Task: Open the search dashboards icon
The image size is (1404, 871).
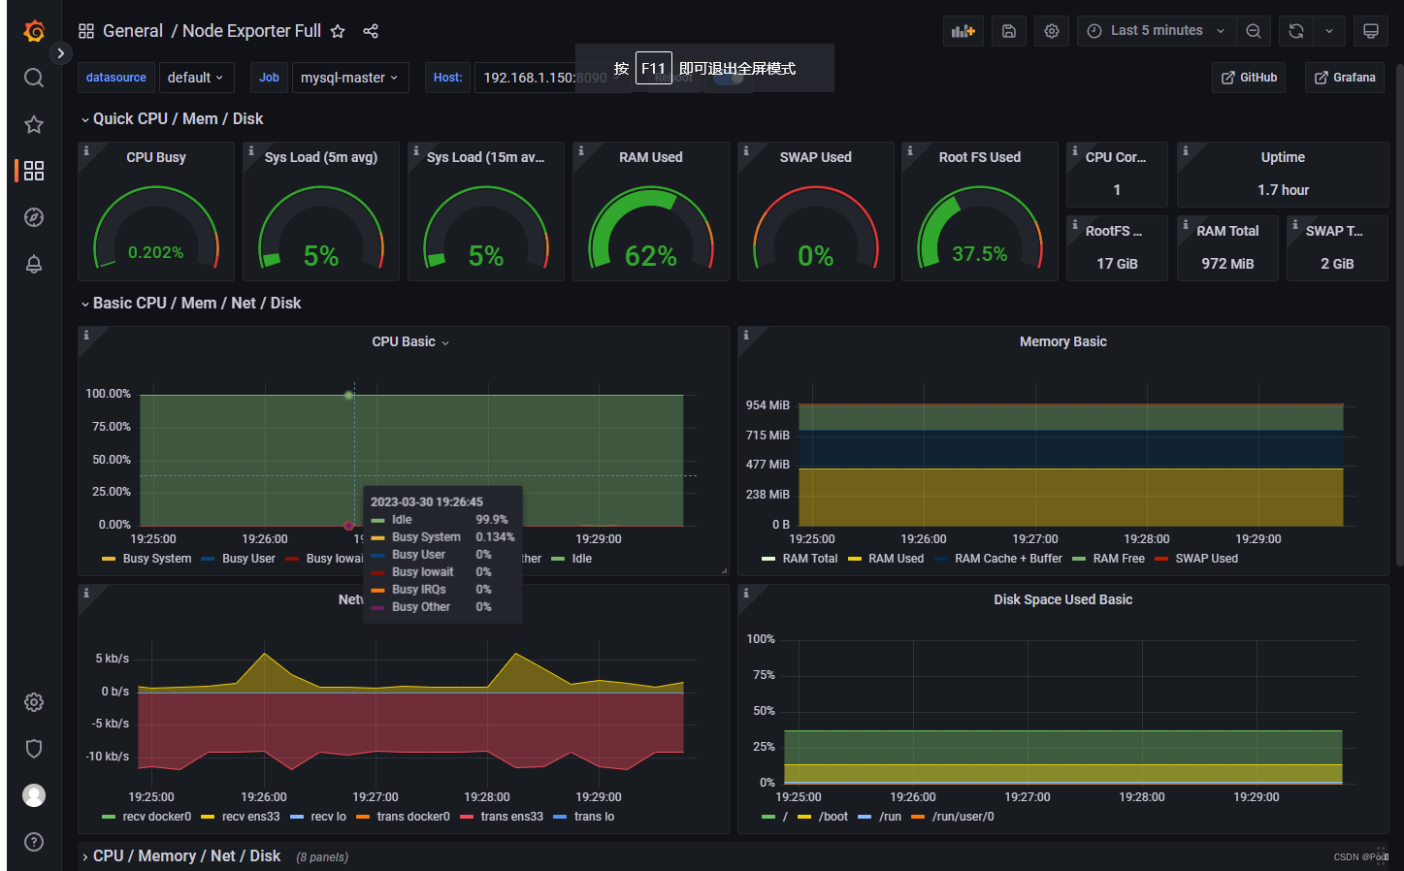Action: pos(34,78)
